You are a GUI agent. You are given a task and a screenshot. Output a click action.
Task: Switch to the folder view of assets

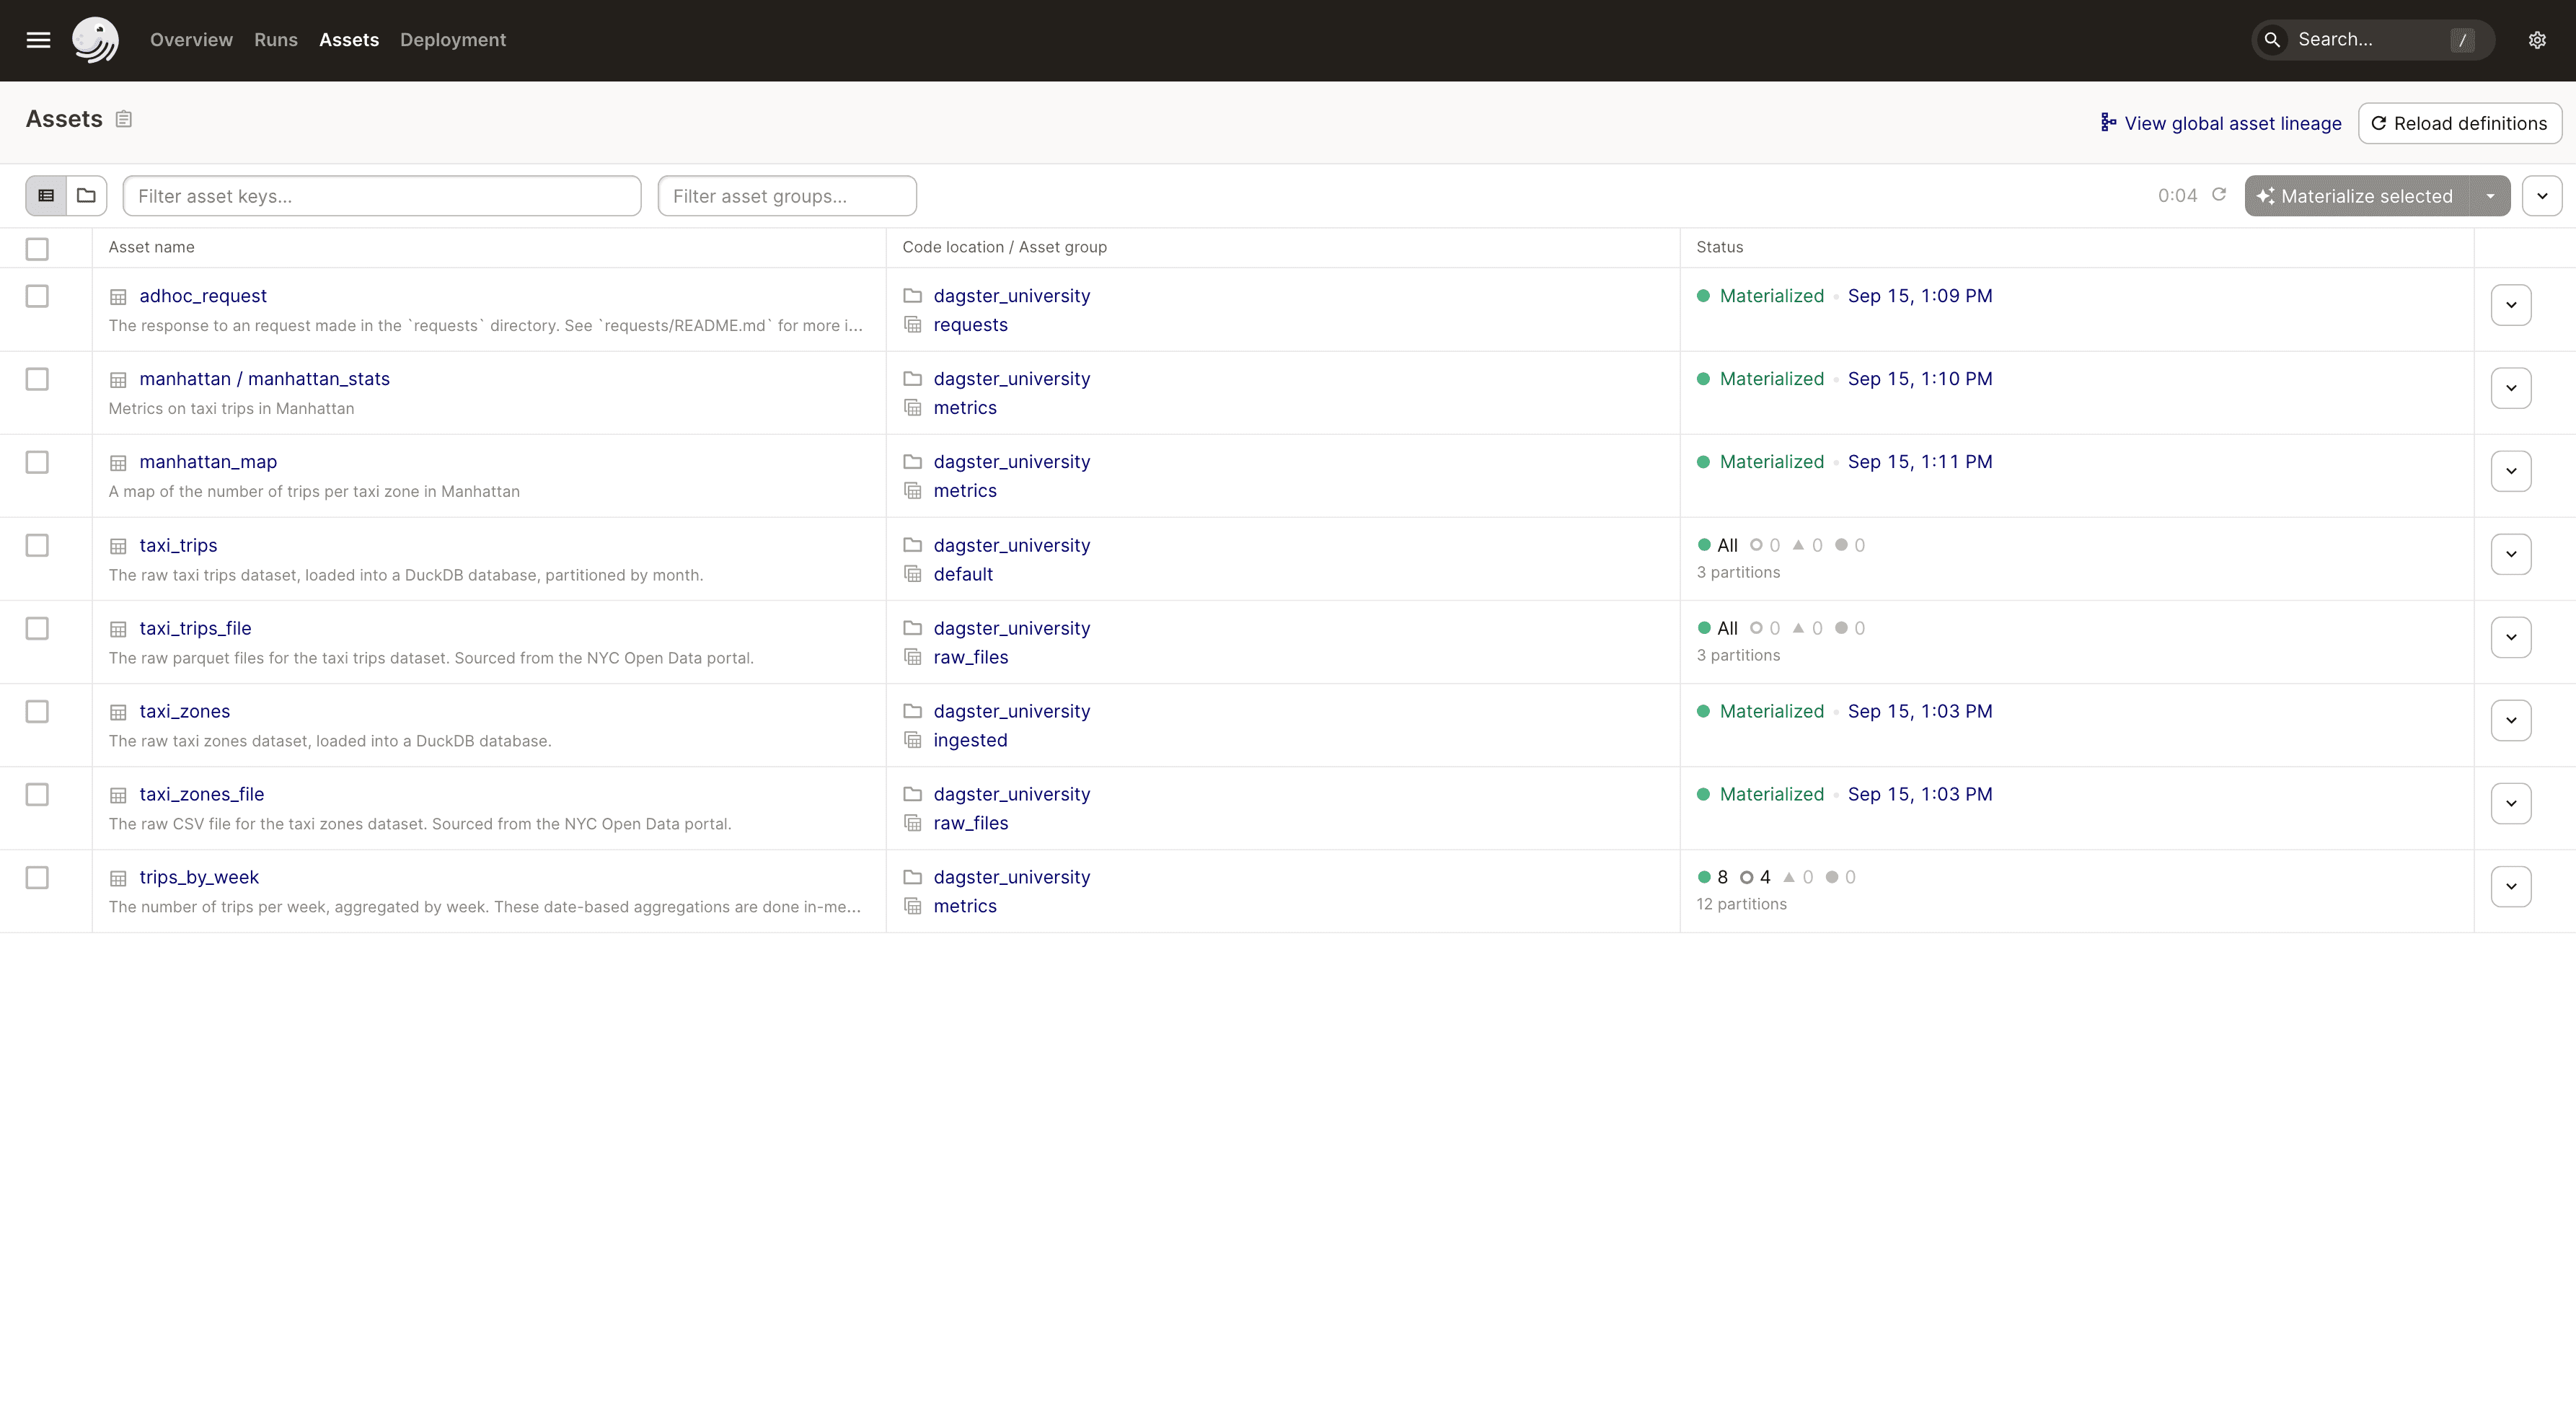(86, 195)
